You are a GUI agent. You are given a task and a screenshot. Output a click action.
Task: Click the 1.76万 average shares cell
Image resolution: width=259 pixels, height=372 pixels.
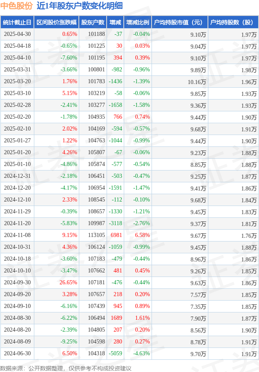[249, 236]
